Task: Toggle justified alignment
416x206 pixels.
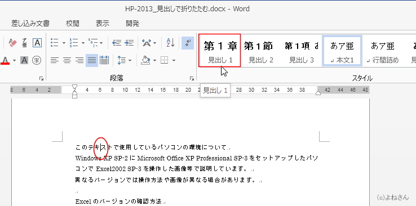Action: pyautogui.click(x=92, y=61)
